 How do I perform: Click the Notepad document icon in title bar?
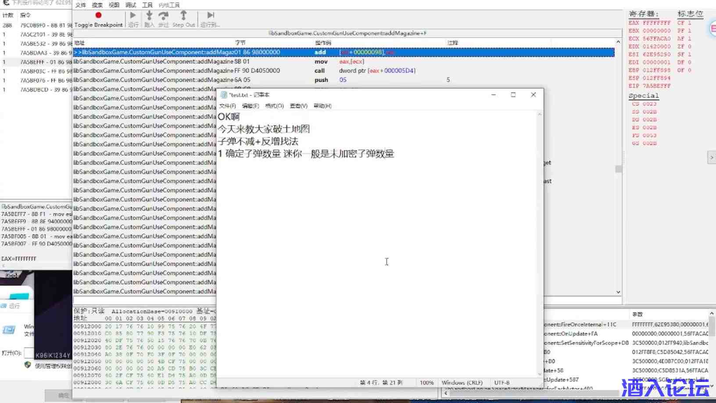click(x=224, y=95)
